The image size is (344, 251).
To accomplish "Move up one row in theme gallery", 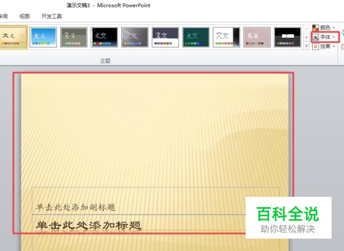I will (306, 29).
